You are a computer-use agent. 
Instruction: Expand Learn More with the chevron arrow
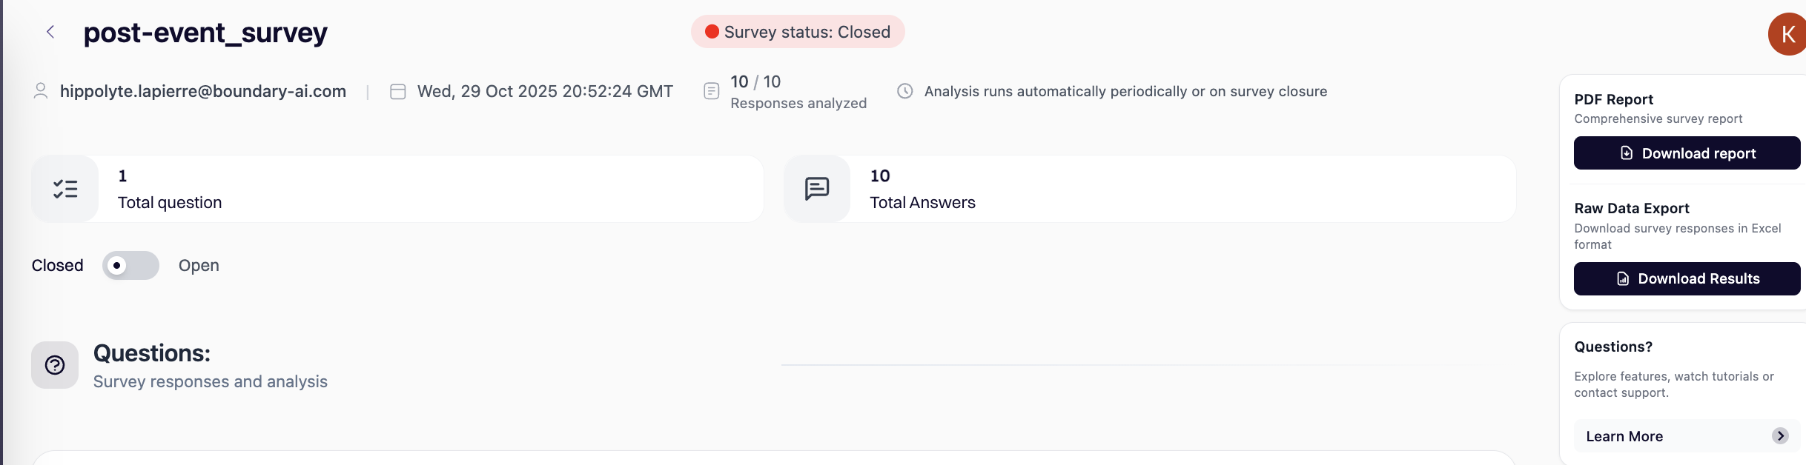point(1780,436)
